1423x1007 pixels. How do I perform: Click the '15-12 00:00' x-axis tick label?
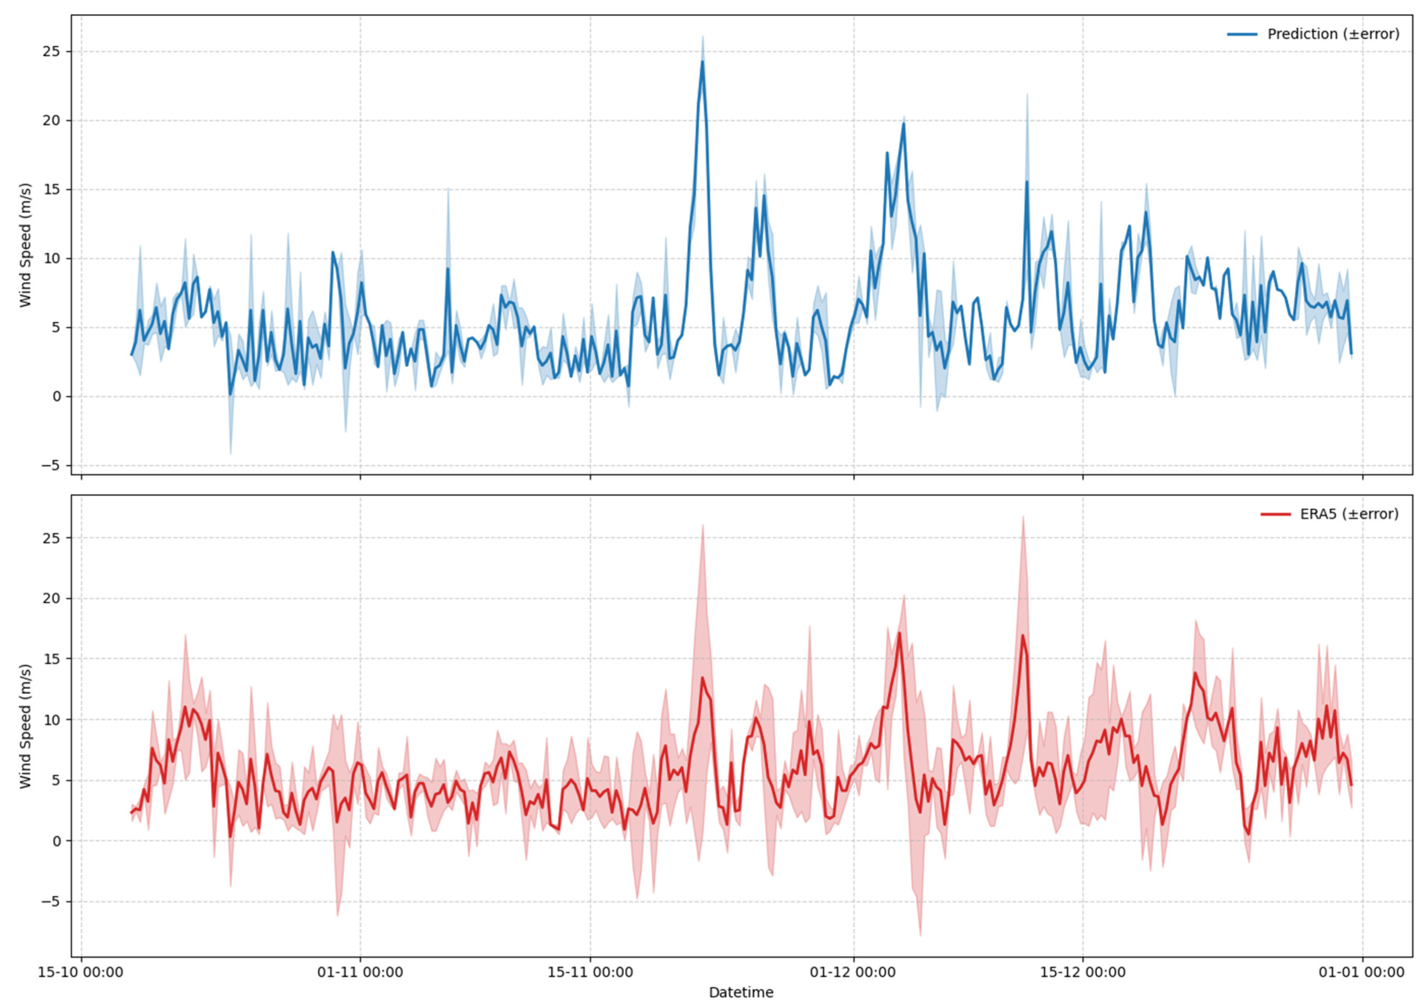point(1082,972)
